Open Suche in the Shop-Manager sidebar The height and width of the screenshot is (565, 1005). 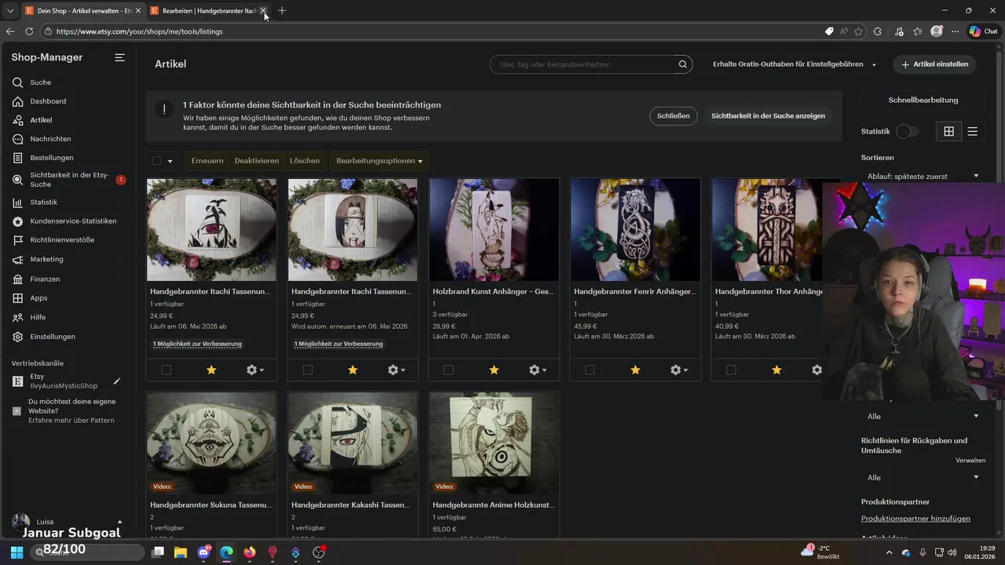41,82
